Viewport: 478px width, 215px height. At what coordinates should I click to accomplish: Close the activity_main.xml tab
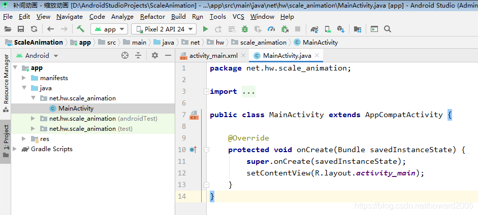(243, 55)
